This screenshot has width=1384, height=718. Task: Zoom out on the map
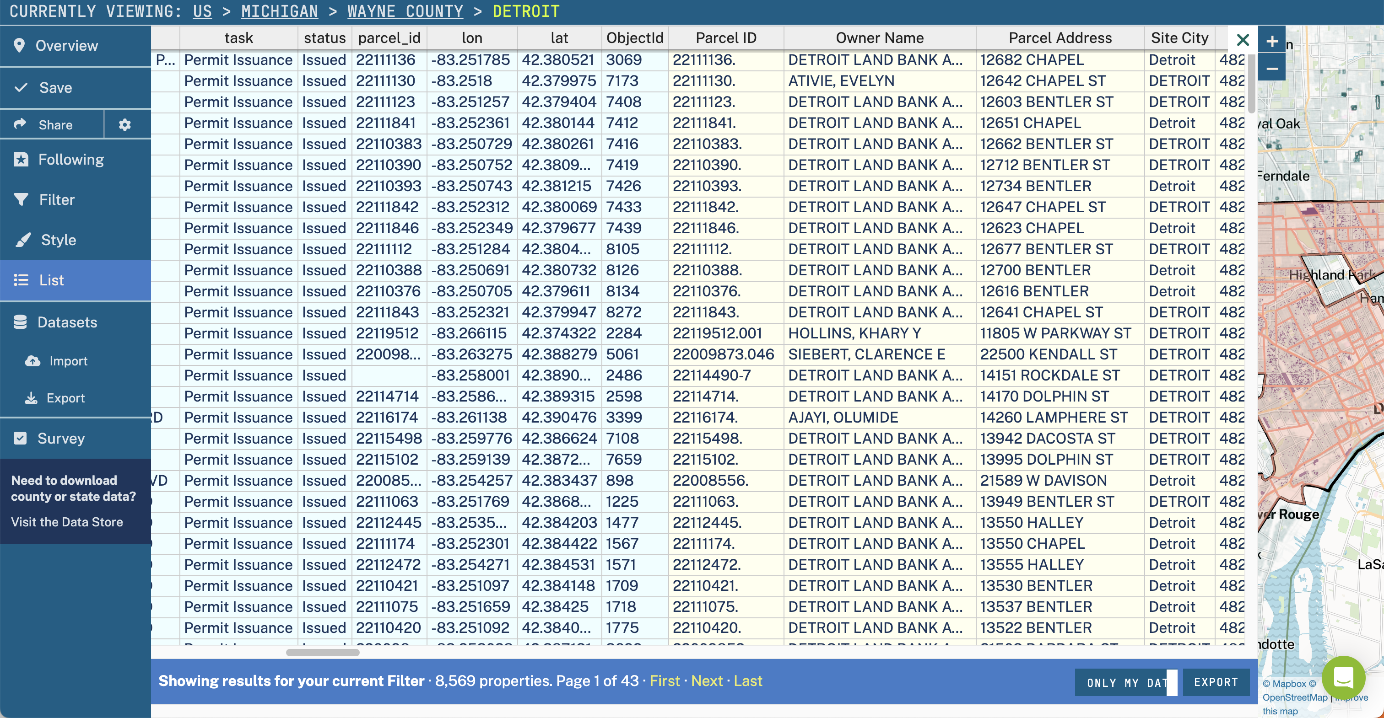1272,68
